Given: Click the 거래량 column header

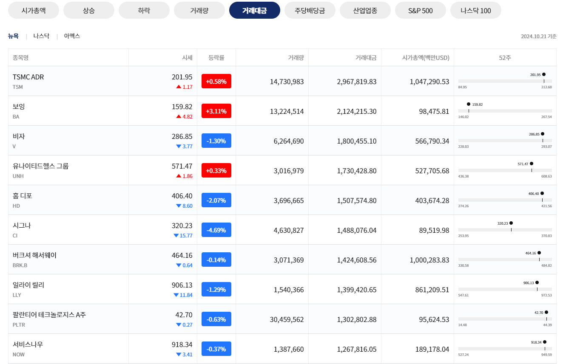Looking at the screenshot, I should (x=296, y=57).
